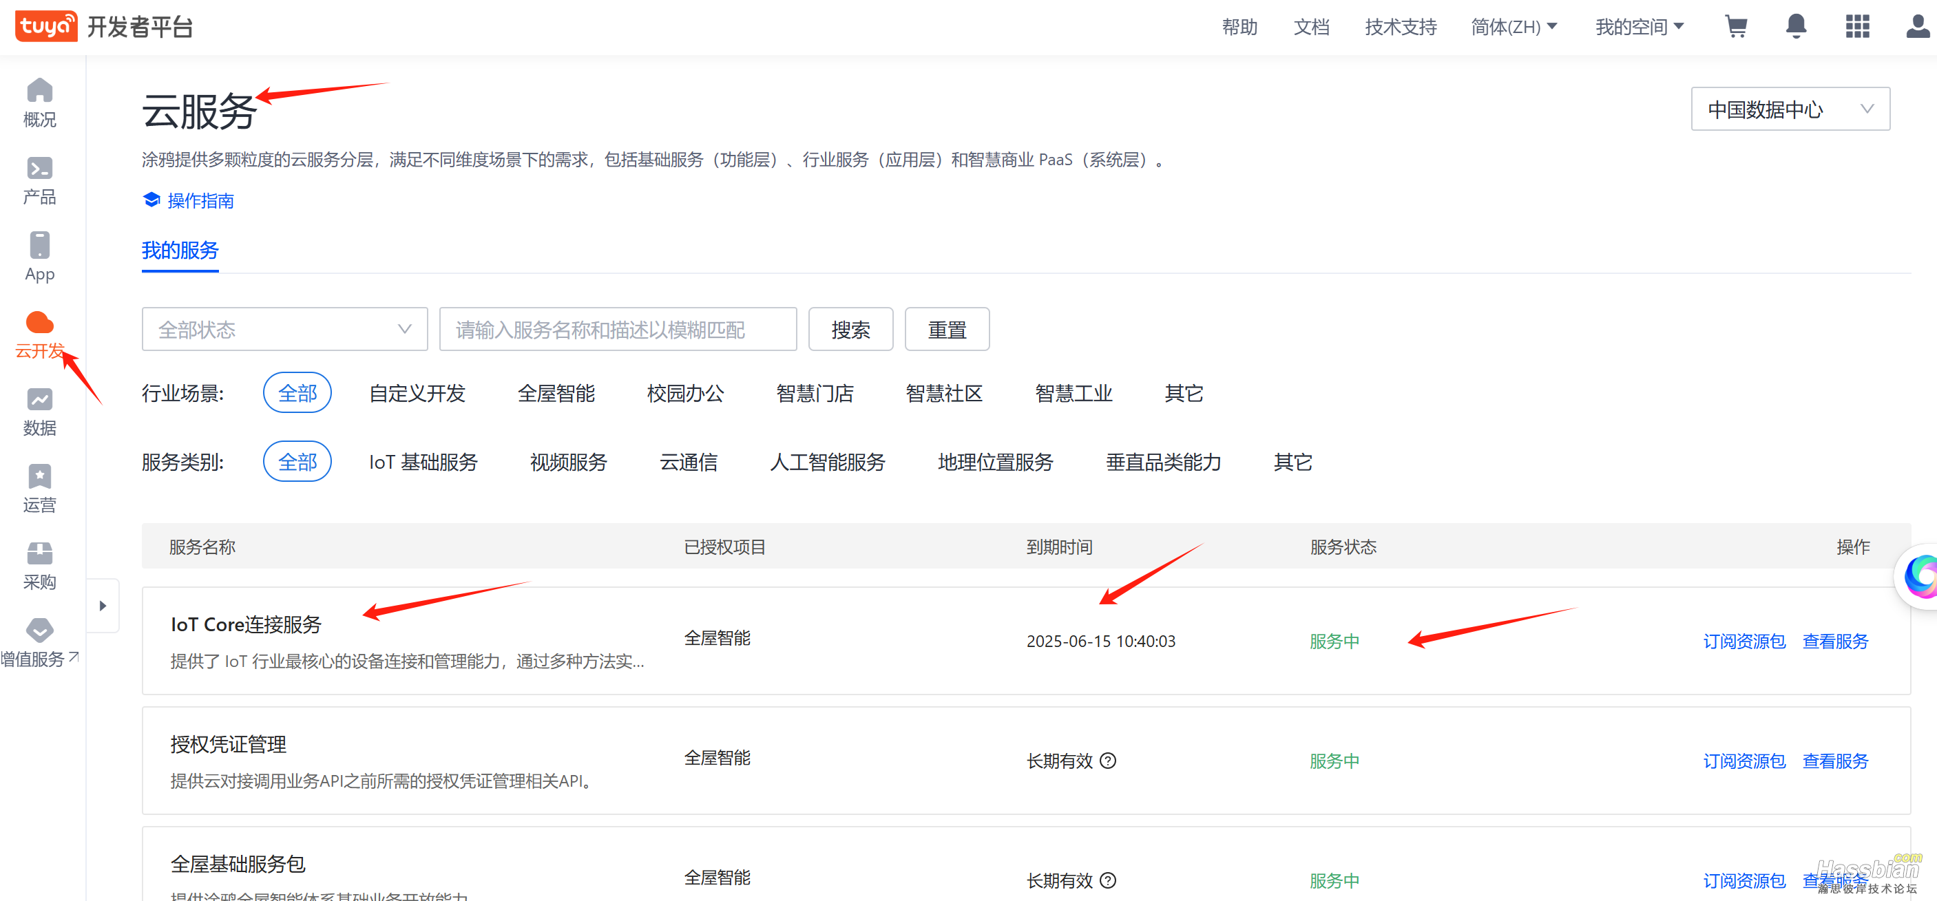The height and width of the screenshot is (901, 1937).
Task: Click the 全屋基础服务包 service name
Action: click(238, 863)
